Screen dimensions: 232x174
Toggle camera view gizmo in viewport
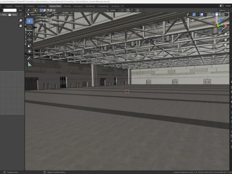(226, 45)
